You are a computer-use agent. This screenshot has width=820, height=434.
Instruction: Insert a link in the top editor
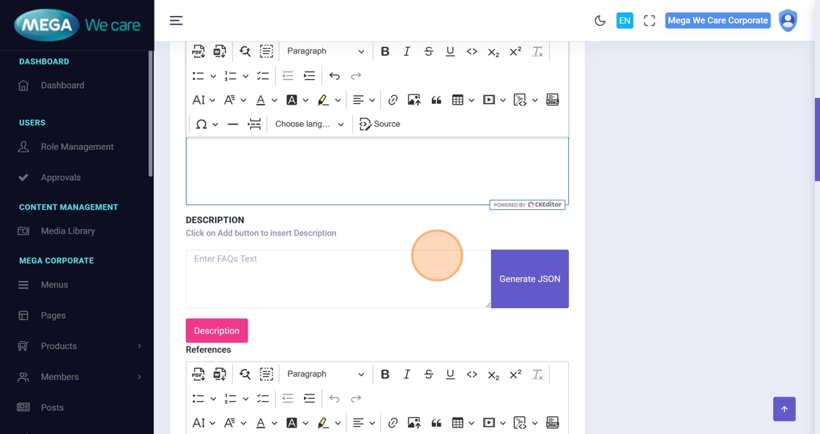tap(393, 100)
